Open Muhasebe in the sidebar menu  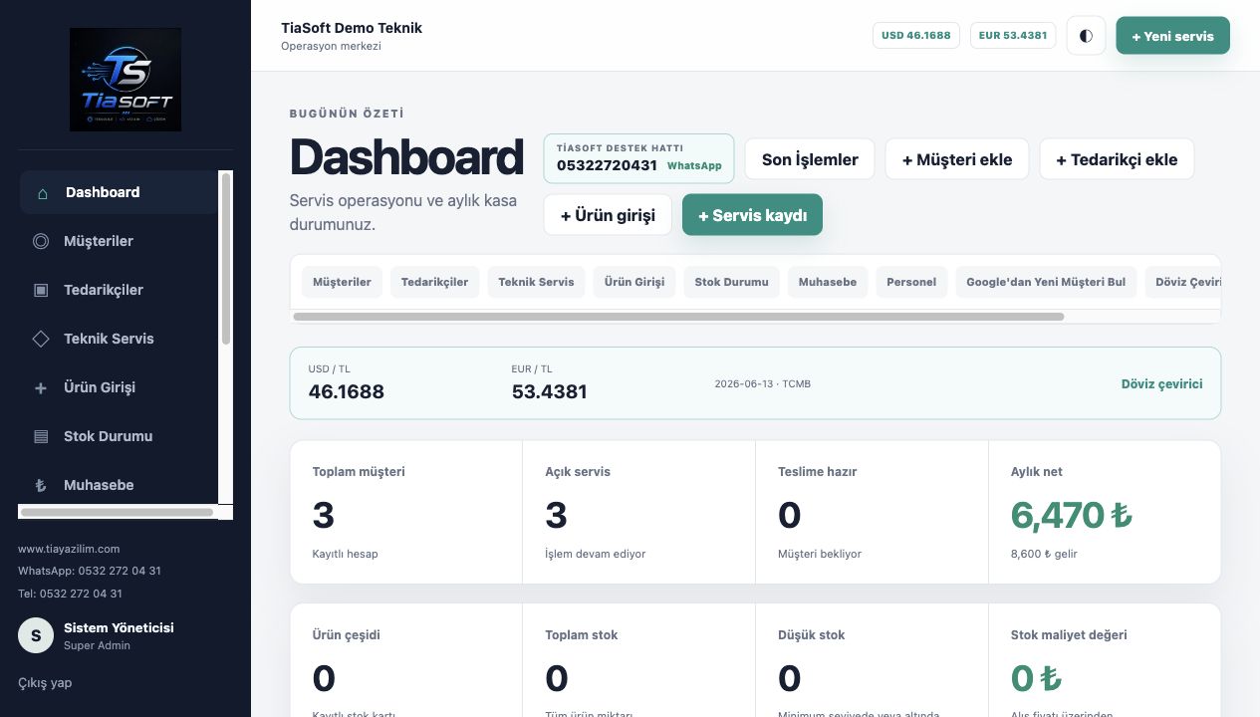pos(119,485)
